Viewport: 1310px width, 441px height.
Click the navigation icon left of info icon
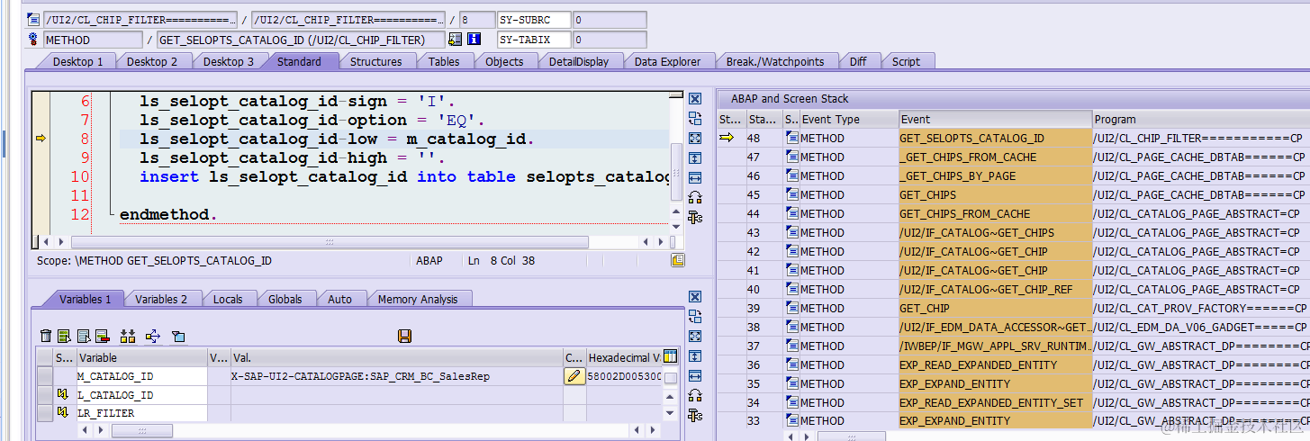[x=456, y=40]
